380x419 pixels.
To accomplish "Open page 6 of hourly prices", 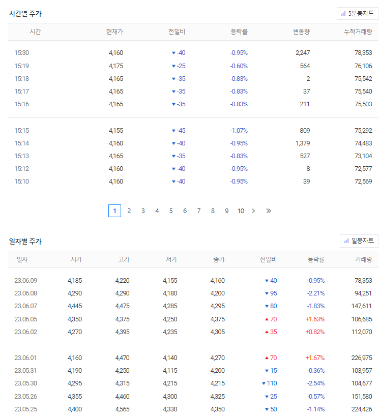I will coord(185,211).
